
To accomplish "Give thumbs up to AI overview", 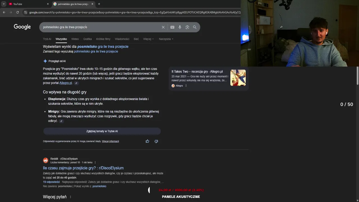I will pos(147,141).
